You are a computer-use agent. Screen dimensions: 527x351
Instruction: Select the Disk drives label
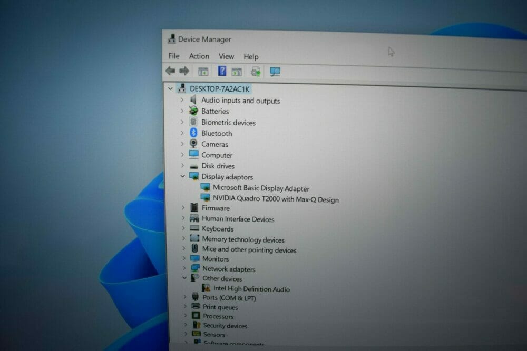pos(218,166)
